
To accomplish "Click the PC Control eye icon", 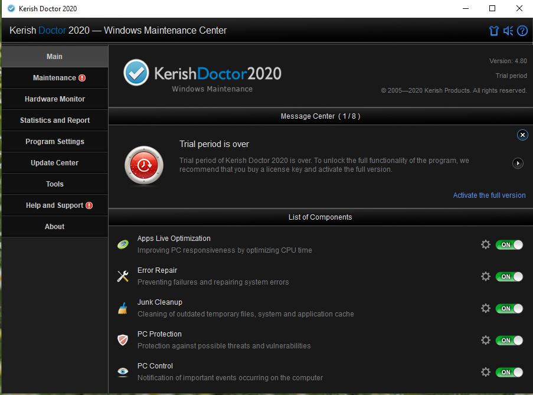I will 123,372.
